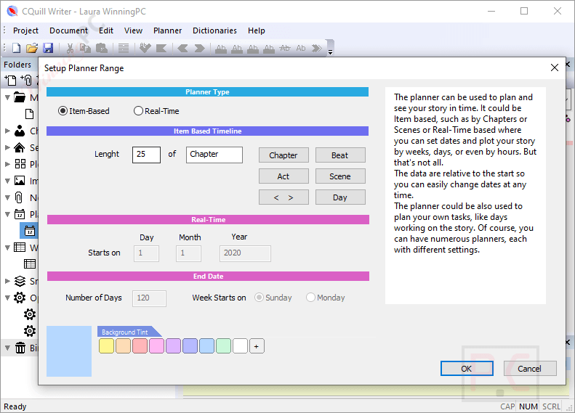Viewport: 575px width, 413px height.
Task: Select the open folder icon in the tree
Action: tap(20, 97)
